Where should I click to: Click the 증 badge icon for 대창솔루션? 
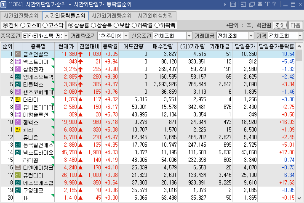(x=18, y=114)
